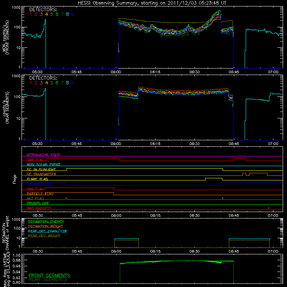The height and width of the screenshot is (287, 287).
Task: Select yellow detector 4 in front segments legend
Action: click(47, 14)
